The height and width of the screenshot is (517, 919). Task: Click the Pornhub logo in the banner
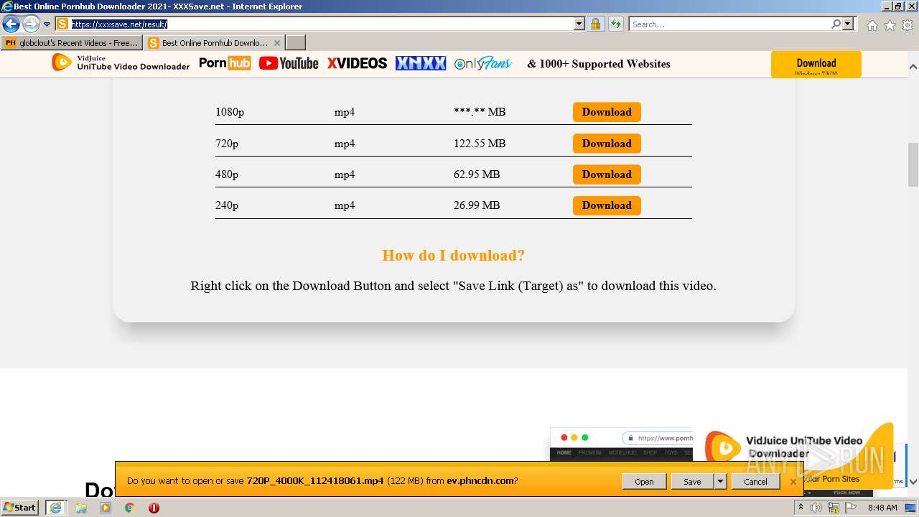pos(225,63)
